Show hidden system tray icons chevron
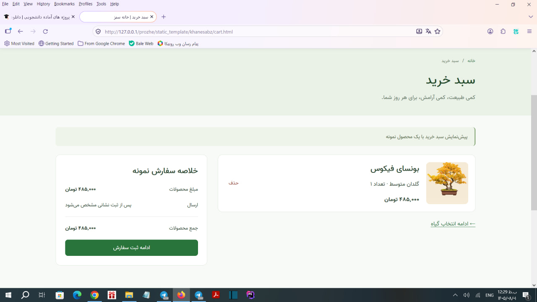 point(455,295)
